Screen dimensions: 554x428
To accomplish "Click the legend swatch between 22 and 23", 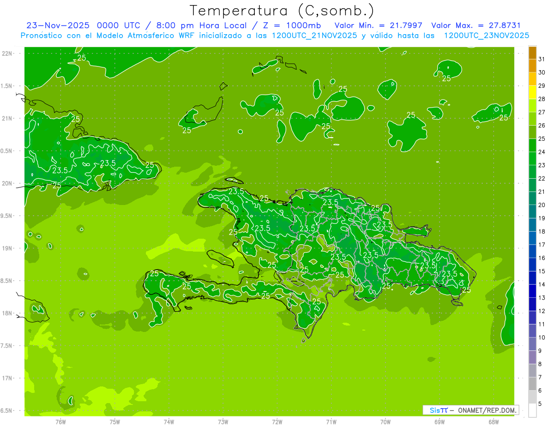I will (533, 172).
